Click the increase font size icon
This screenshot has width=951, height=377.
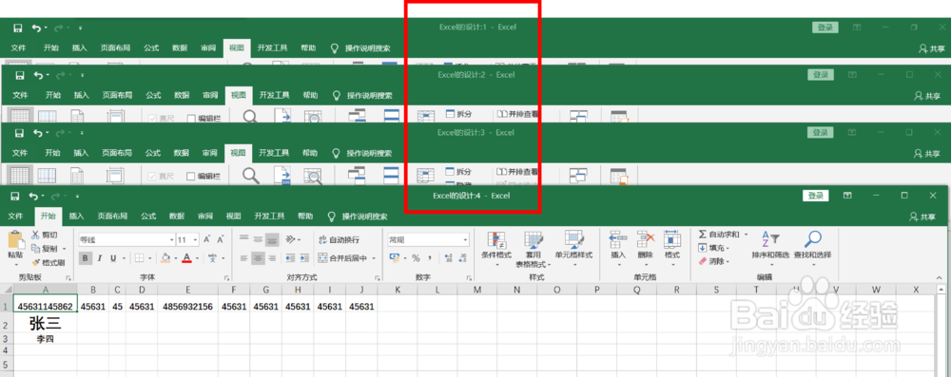click(207, 239)
